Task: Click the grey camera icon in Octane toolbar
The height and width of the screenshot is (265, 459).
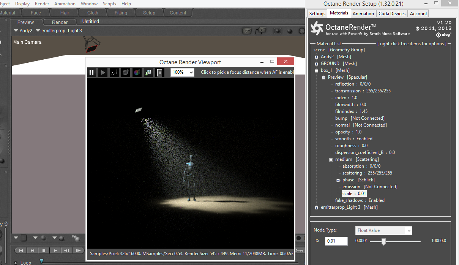Action: tap(126, 72)
